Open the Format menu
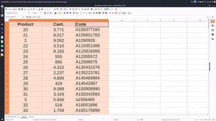Viewport: 216px width, 121px height. pos(35,2)
